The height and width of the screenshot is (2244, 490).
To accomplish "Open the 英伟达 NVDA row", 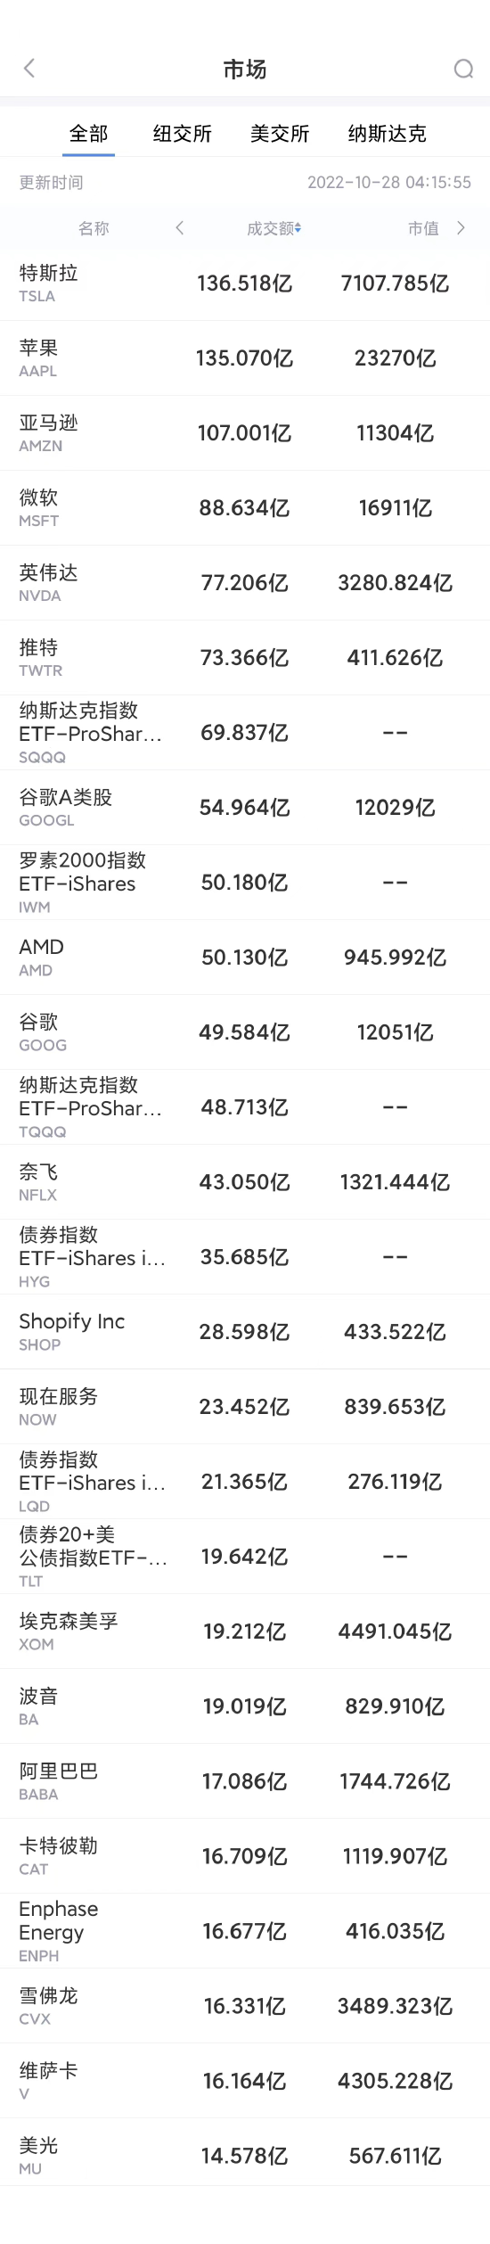I will coord(245,583).
